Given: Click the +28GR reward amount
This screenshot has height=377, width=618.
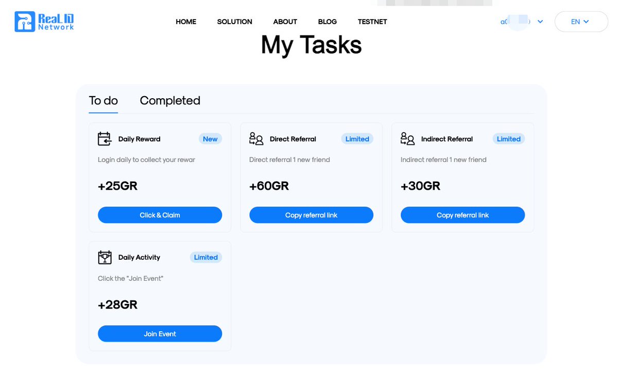Looking at the screenshot, I should coord(117,305).
